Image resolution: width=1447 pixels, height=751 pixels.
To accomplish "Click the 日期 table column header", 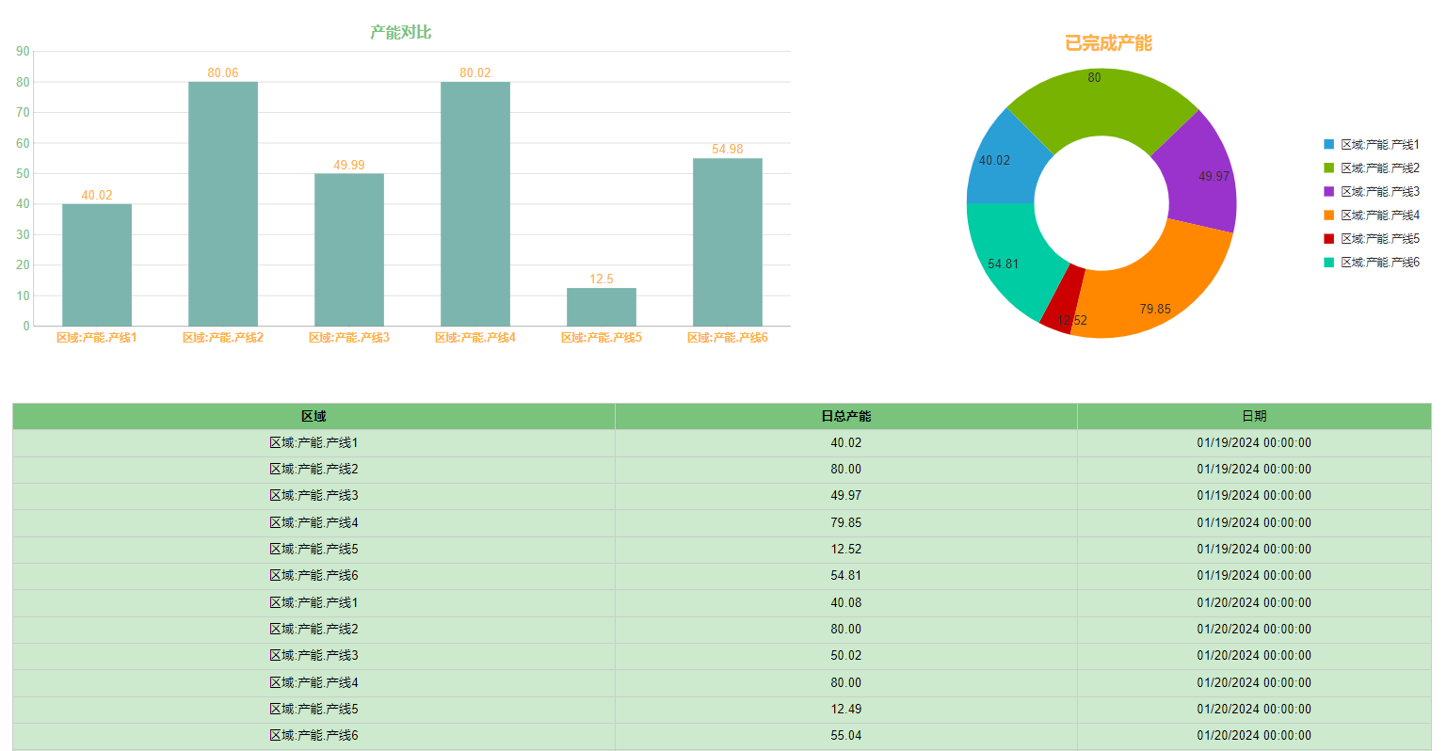I will [x=1254, y=416].
